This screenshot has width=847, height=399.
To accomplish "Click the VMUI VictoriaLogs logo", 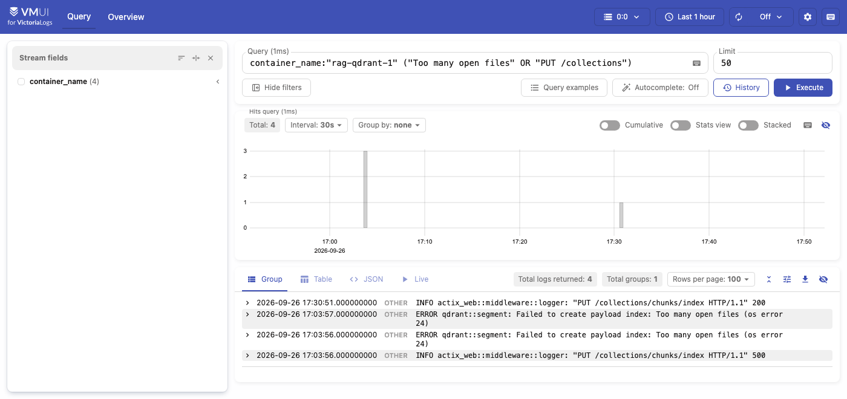I will point(30,16).
